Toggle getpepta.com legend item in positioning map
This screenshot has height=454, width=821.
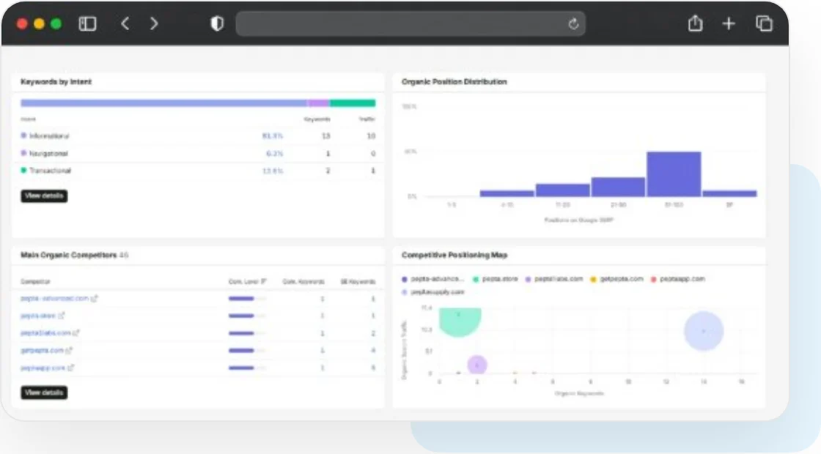pyautogui.click(x=616, y=279)
